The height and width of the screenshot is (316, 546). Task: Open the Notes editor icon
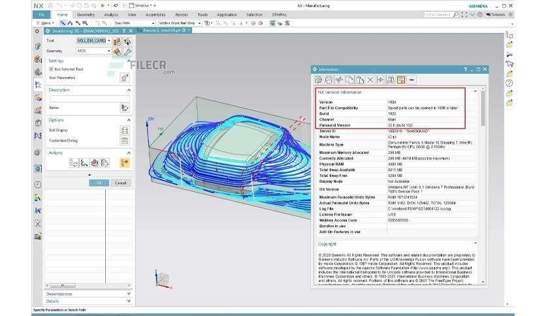(125, 108)
